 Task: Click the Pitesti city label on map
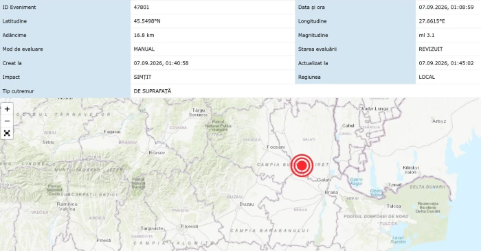tap(104, 240)
